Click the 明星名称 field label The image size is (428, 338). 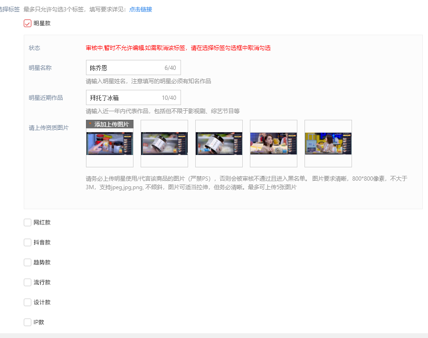[x=40, y=68]
